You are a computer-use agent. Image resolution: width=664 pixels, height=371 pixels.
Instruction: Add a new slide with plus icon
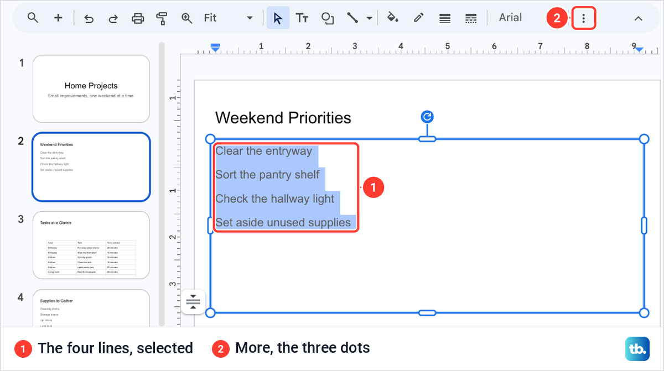[58, 18]
